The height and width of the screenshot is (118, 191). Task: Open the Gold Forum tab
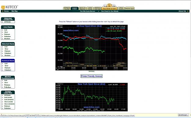click(x=90, y=9)
